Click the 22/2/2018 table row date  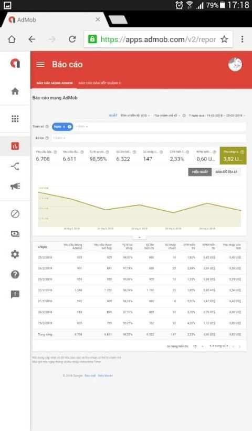(x=45, y=290)
